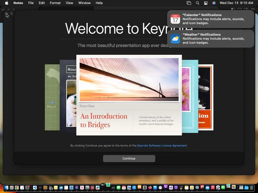Open the Weather app in the Dock
Image resolution: width=258 pixels, height=193 pixels.
[x=61, y=187]
